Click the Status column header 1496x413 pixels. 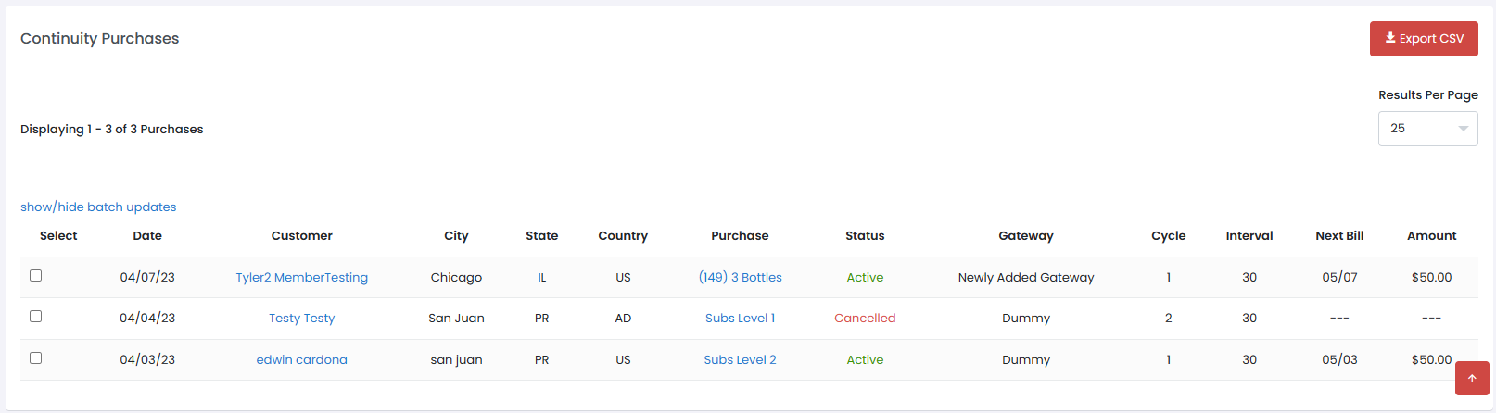(x=864, y=236)
